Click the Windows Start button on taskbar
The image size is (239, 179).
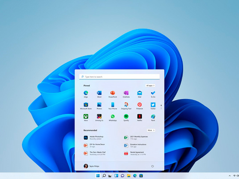98,176
